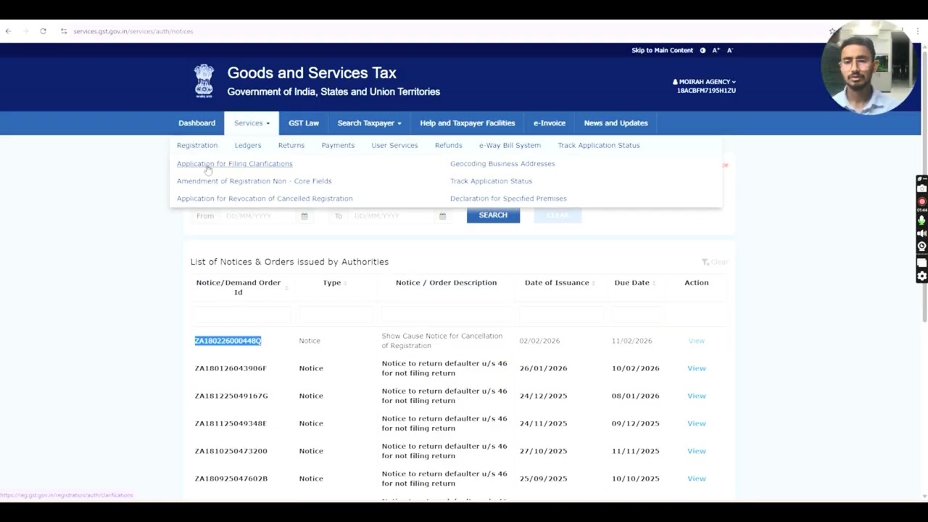
Task: Click the Notice / Order Description filter box
Action: 447,314
